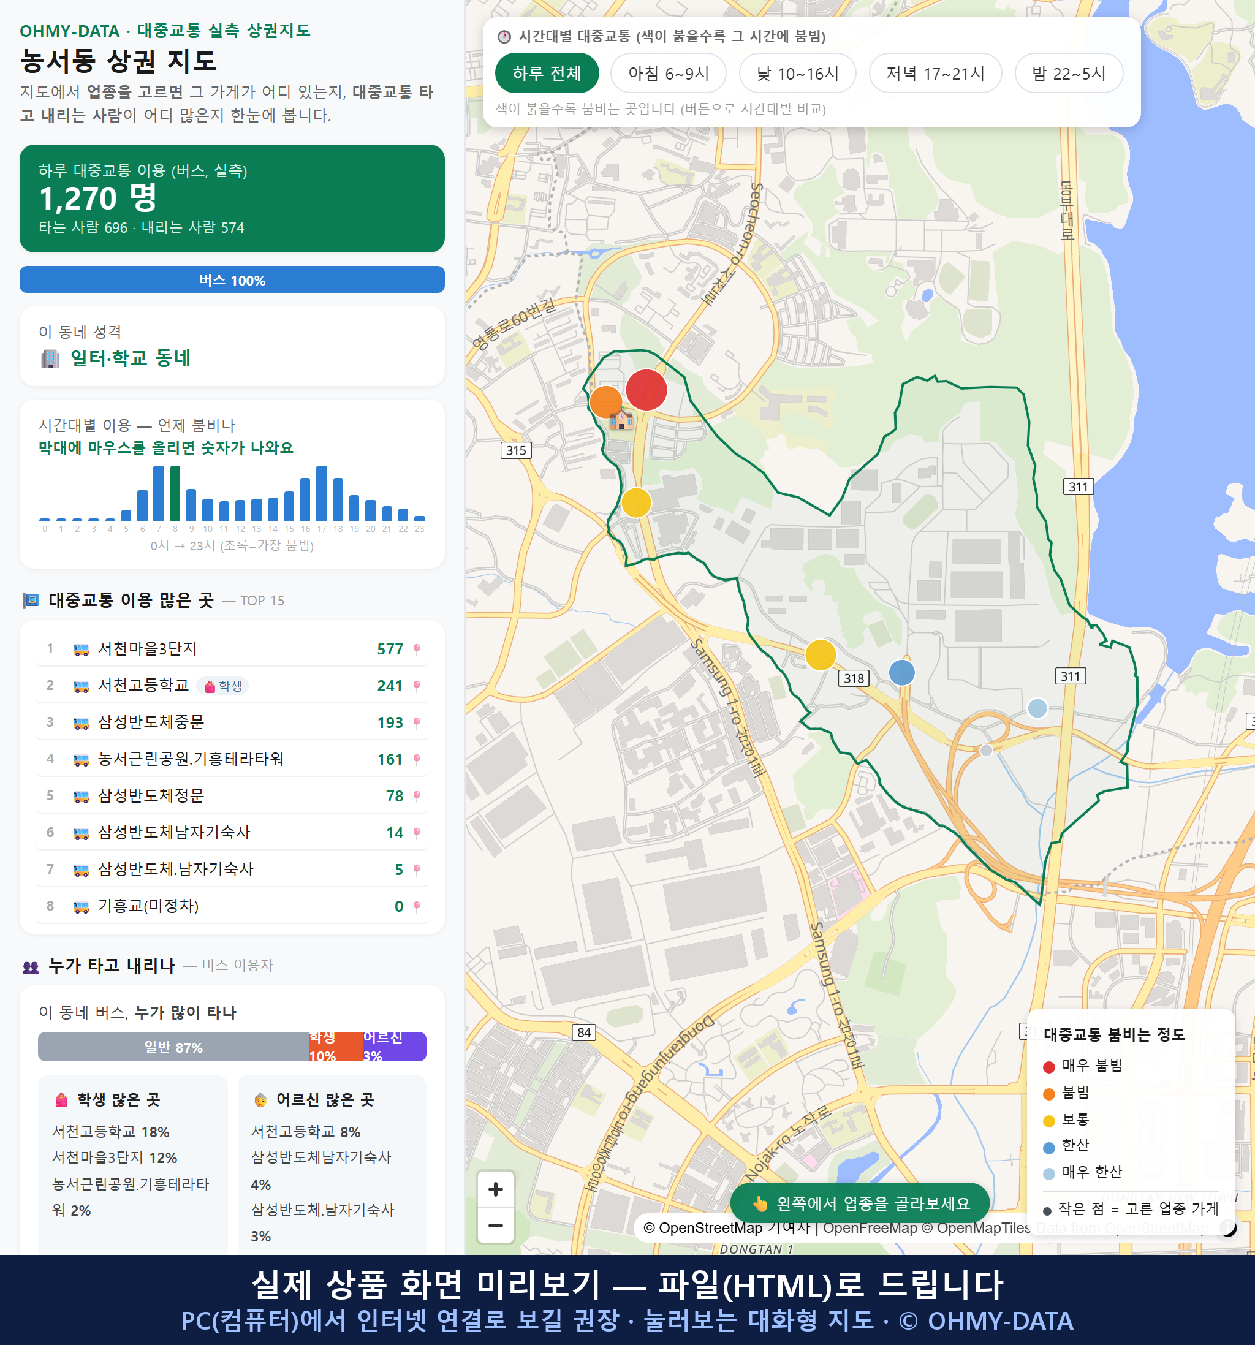
Task: Click the bus icon beside 서천마을3단지
Action: 81,650
